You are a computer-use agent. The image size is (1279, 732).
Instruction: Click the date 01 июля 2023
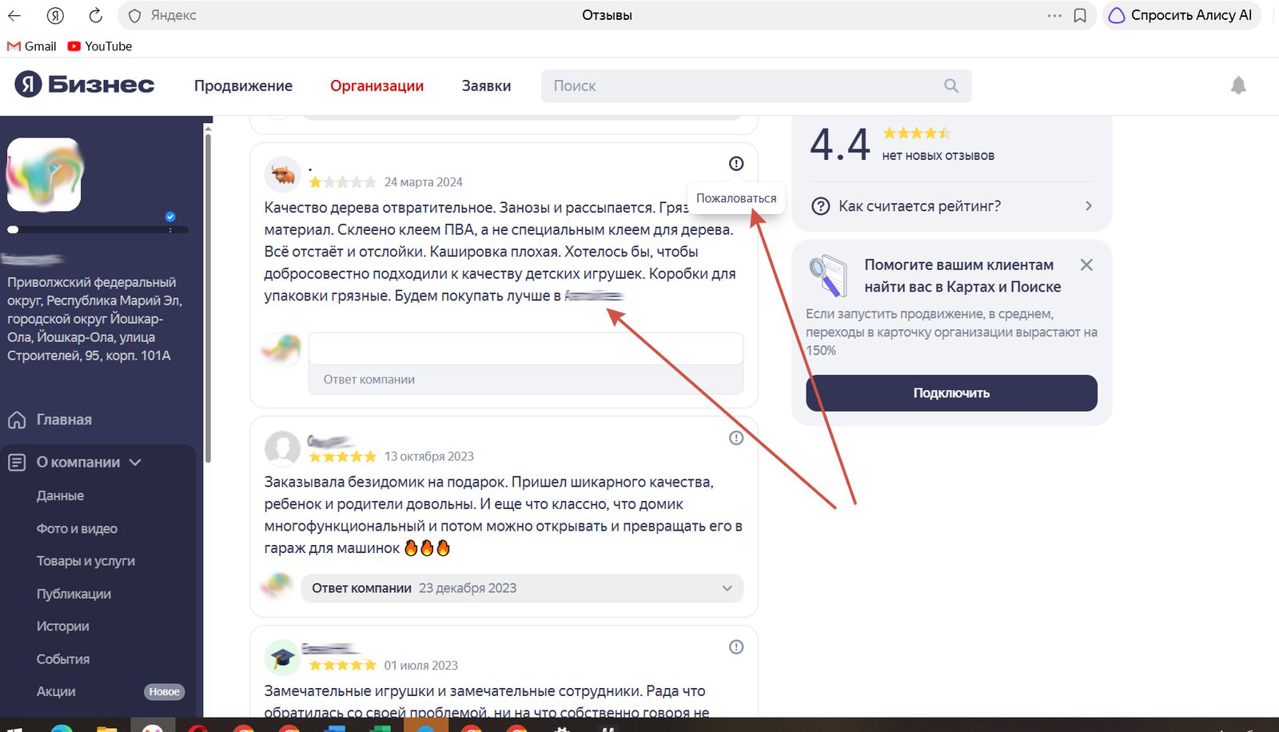coord(421,665)
